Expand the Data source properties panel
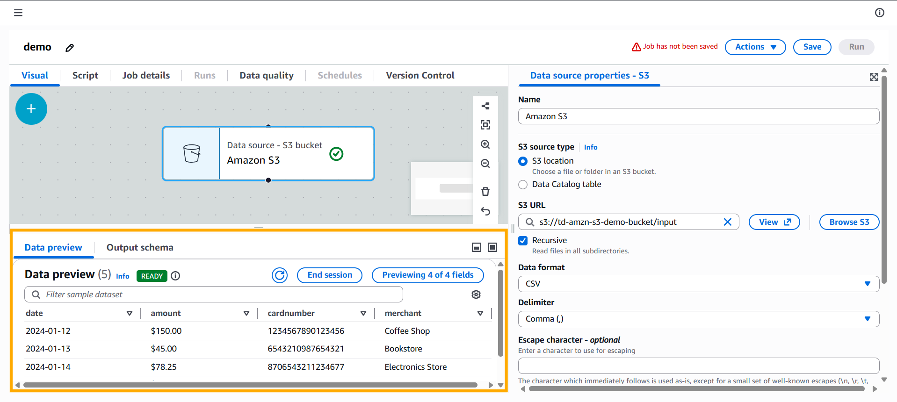This screenshot has height=402, width=897. click(x=874, y=77)
